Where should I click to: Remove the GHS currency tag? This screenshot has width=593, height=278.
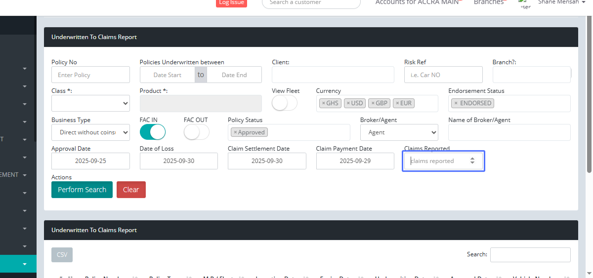coord(323,103)
